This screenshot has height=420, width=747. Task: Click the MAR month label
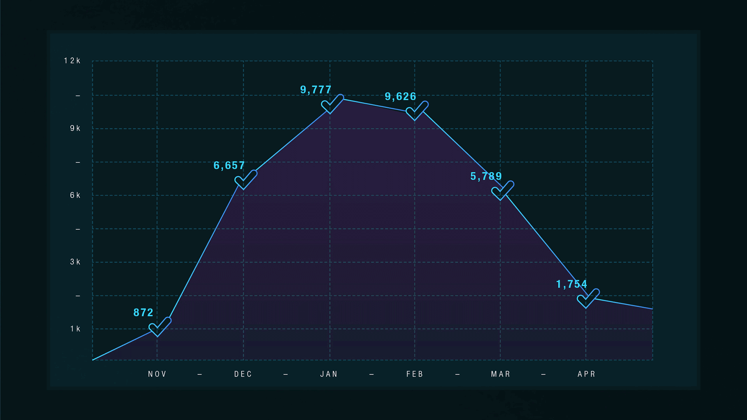(501, 374)
